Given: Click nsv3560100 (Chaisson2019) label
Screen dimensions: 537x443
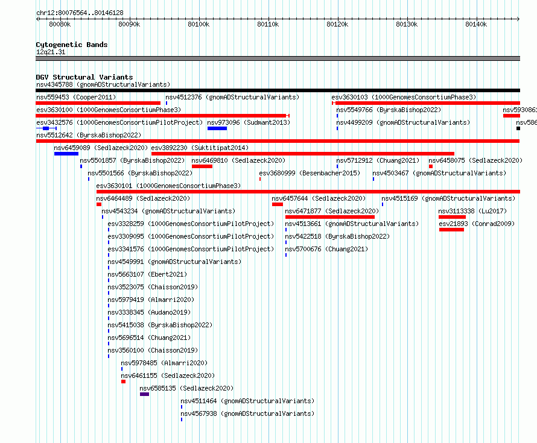Looking at the screenshot, I should coord(153,350).
